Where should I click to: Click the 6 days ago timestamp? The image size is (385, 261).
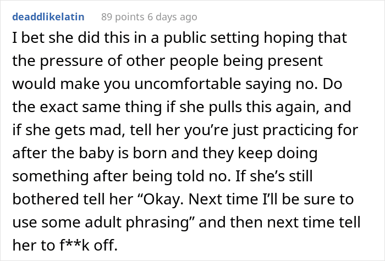tap(170, 16)
